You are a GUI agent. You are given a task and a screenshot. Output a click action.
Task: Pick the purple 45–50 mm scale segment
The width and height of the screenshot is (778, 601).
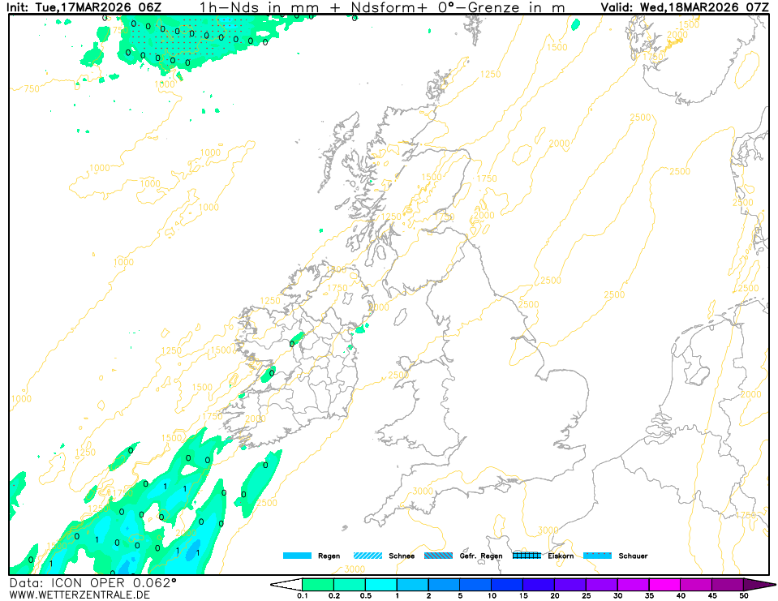pos(727,584)
